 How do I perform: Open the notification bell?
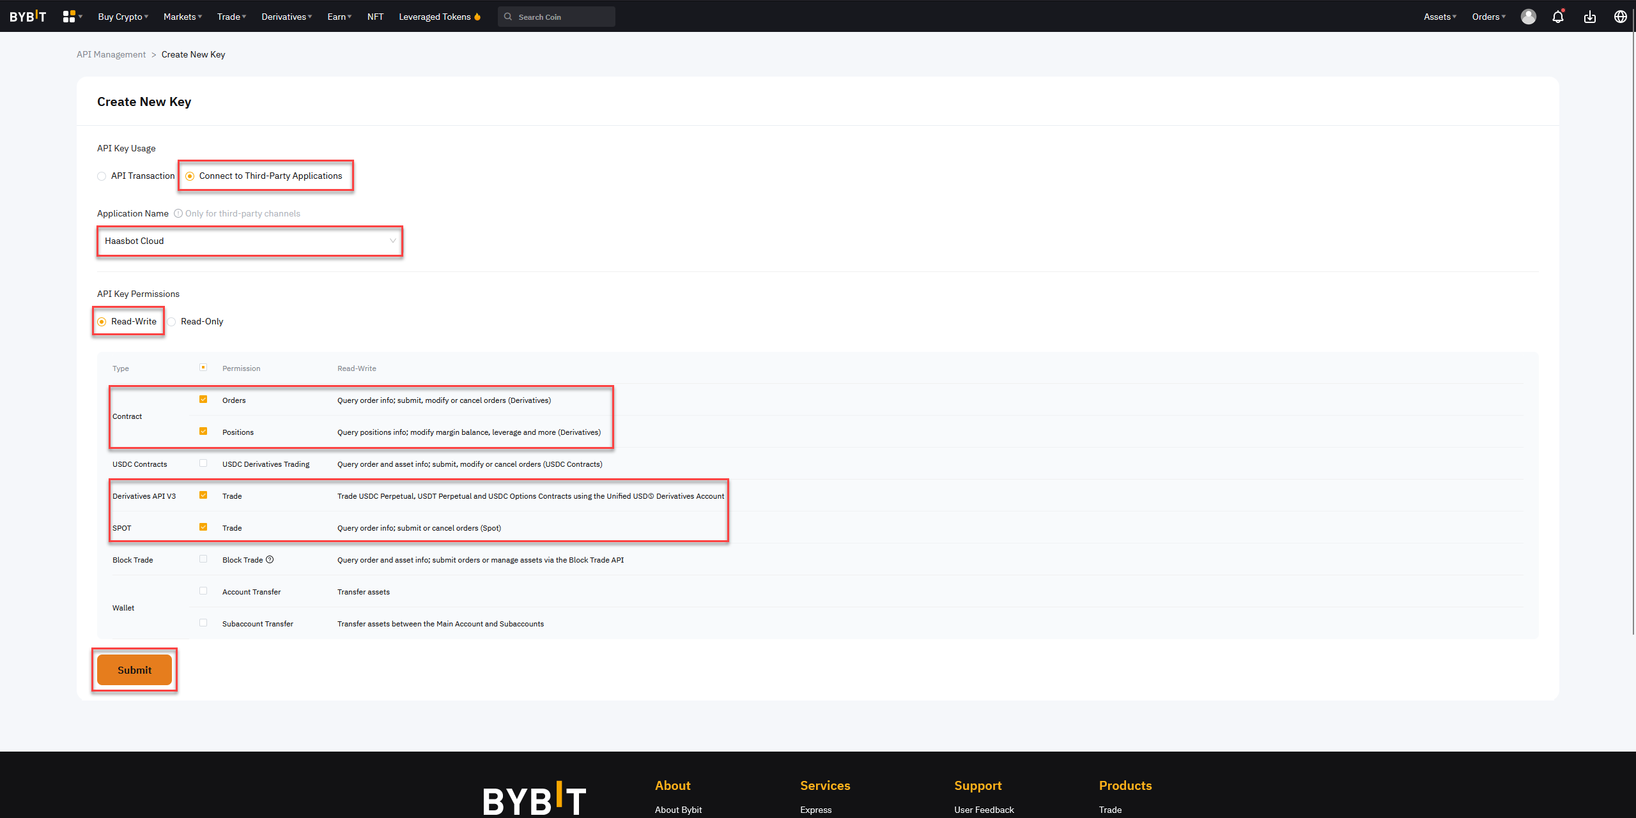[1557, 17]
